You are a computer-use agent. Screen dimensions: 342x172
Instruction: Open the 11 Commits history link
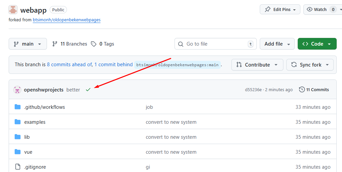point(314,89)
